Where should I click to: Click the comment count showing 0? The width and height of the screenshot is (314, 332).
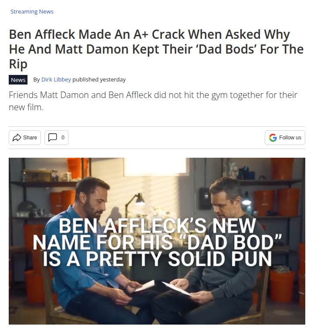(x=63, y=138)
